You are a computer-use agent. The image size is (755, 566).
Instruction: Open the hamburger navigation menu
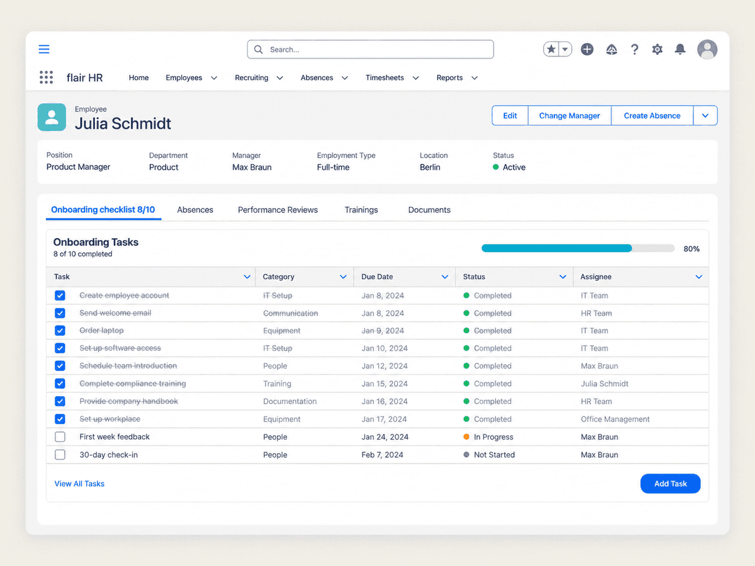(44, 49)
